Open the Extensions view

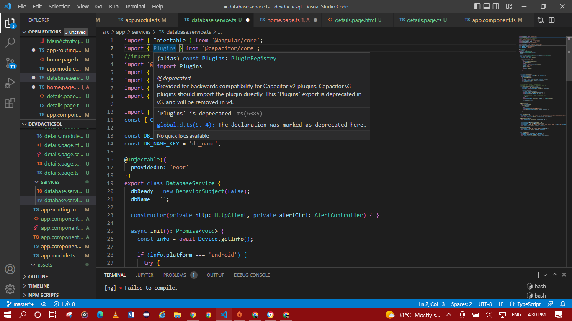(10, 103)
